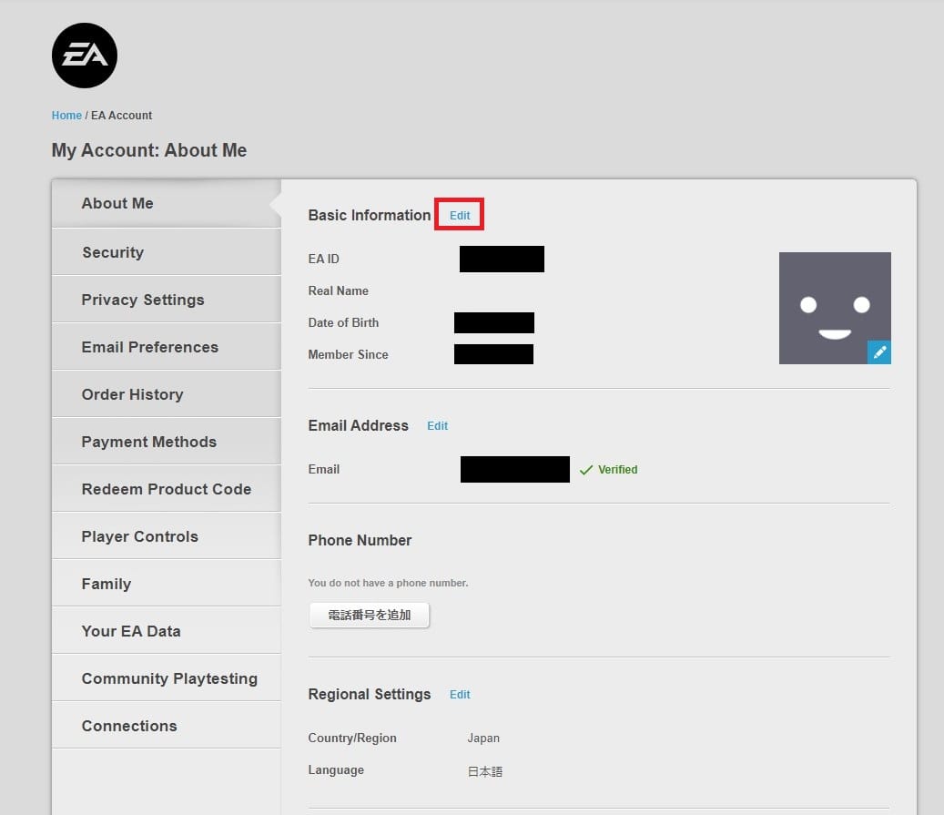This screenshot has width=944, height=815.
Task: View Order History
Action: pyautogui.click(x=167, y=394)
